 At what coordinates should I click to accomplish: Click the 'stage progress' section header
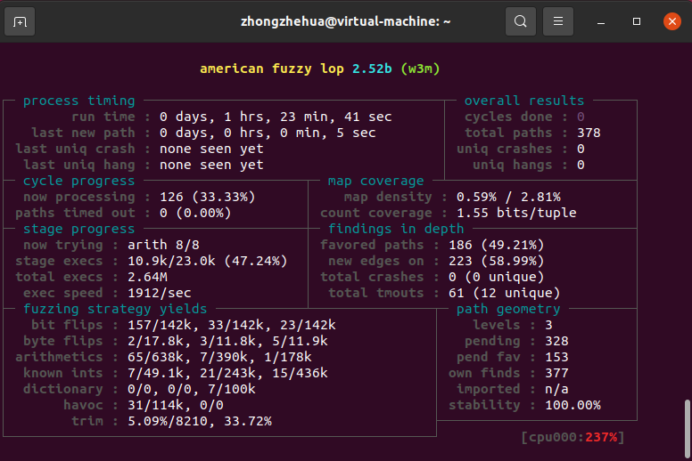[78, 229]
